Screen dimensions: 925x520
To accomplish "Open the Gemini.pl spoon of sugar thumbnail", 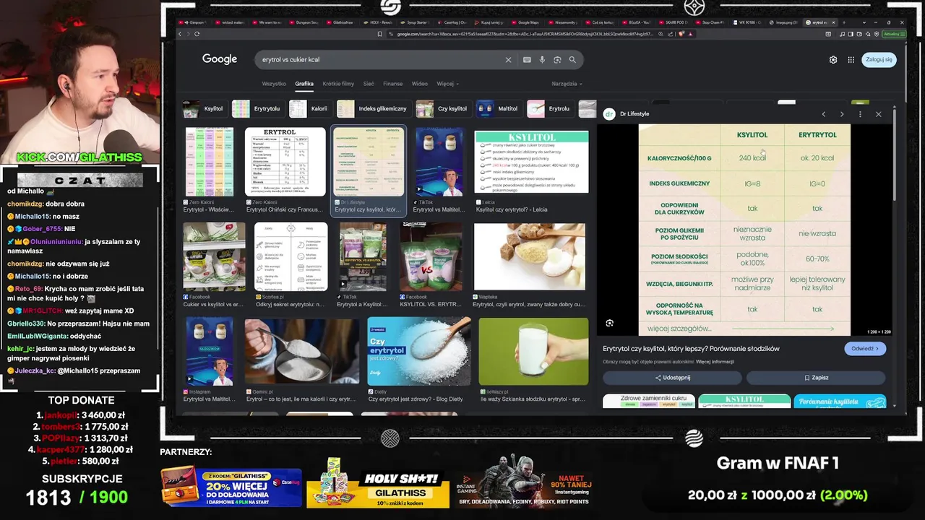I will coord(301,351).
